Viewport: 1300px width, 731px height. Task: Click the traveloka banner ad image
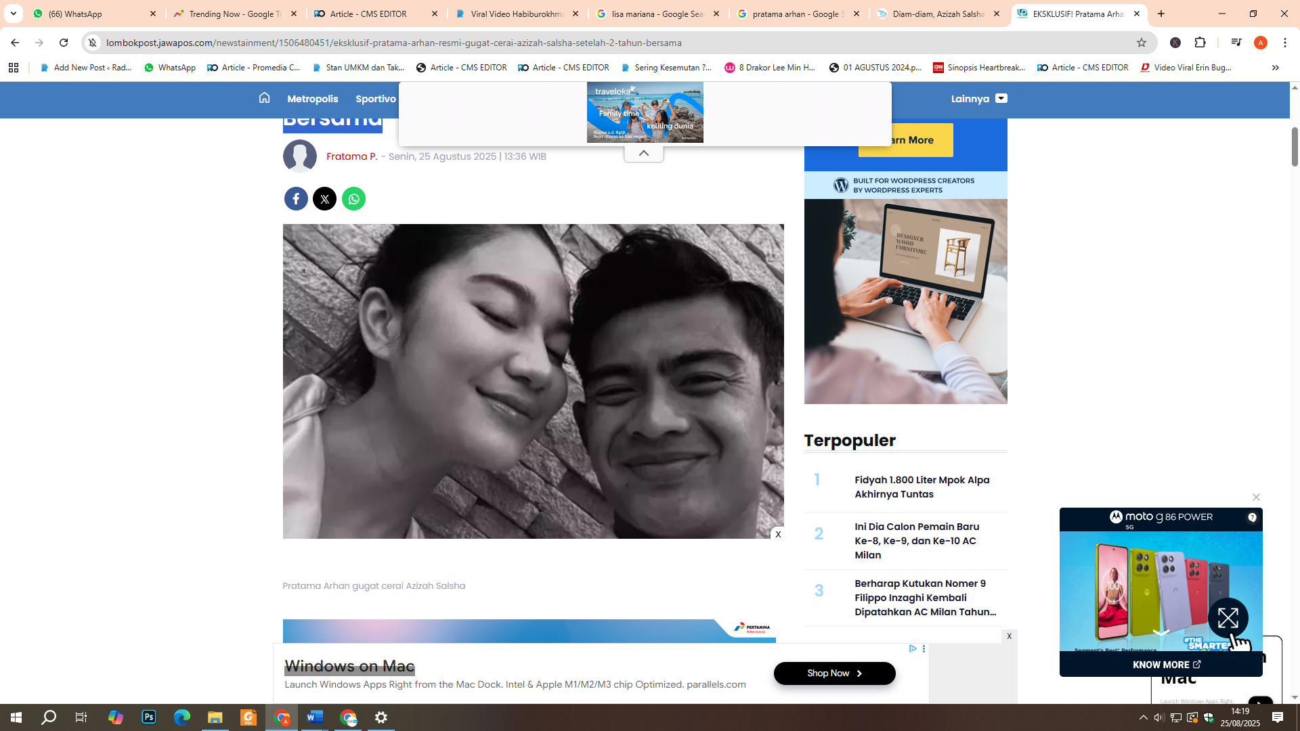coord(645,112)
